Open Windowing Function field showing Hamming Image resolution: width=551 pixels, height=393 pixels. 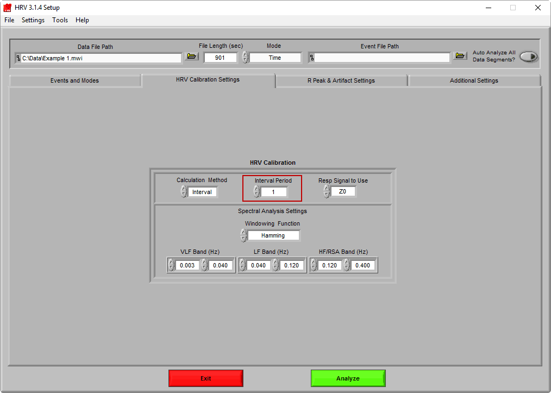(273, 235)
